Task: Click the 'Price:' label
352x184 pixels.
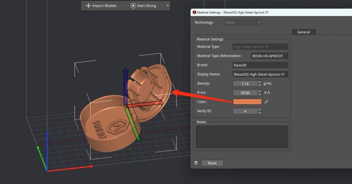Action: pos(202,93)
